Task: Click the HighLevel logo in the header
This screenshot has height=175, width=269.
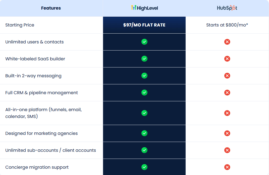Action: point(144,8)
